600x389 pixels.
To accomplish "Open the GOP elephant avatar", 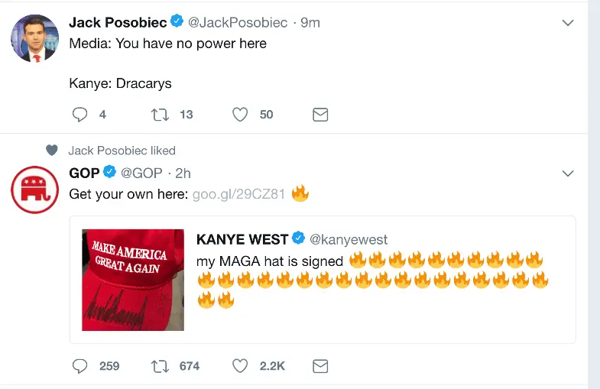I will 34,190.
